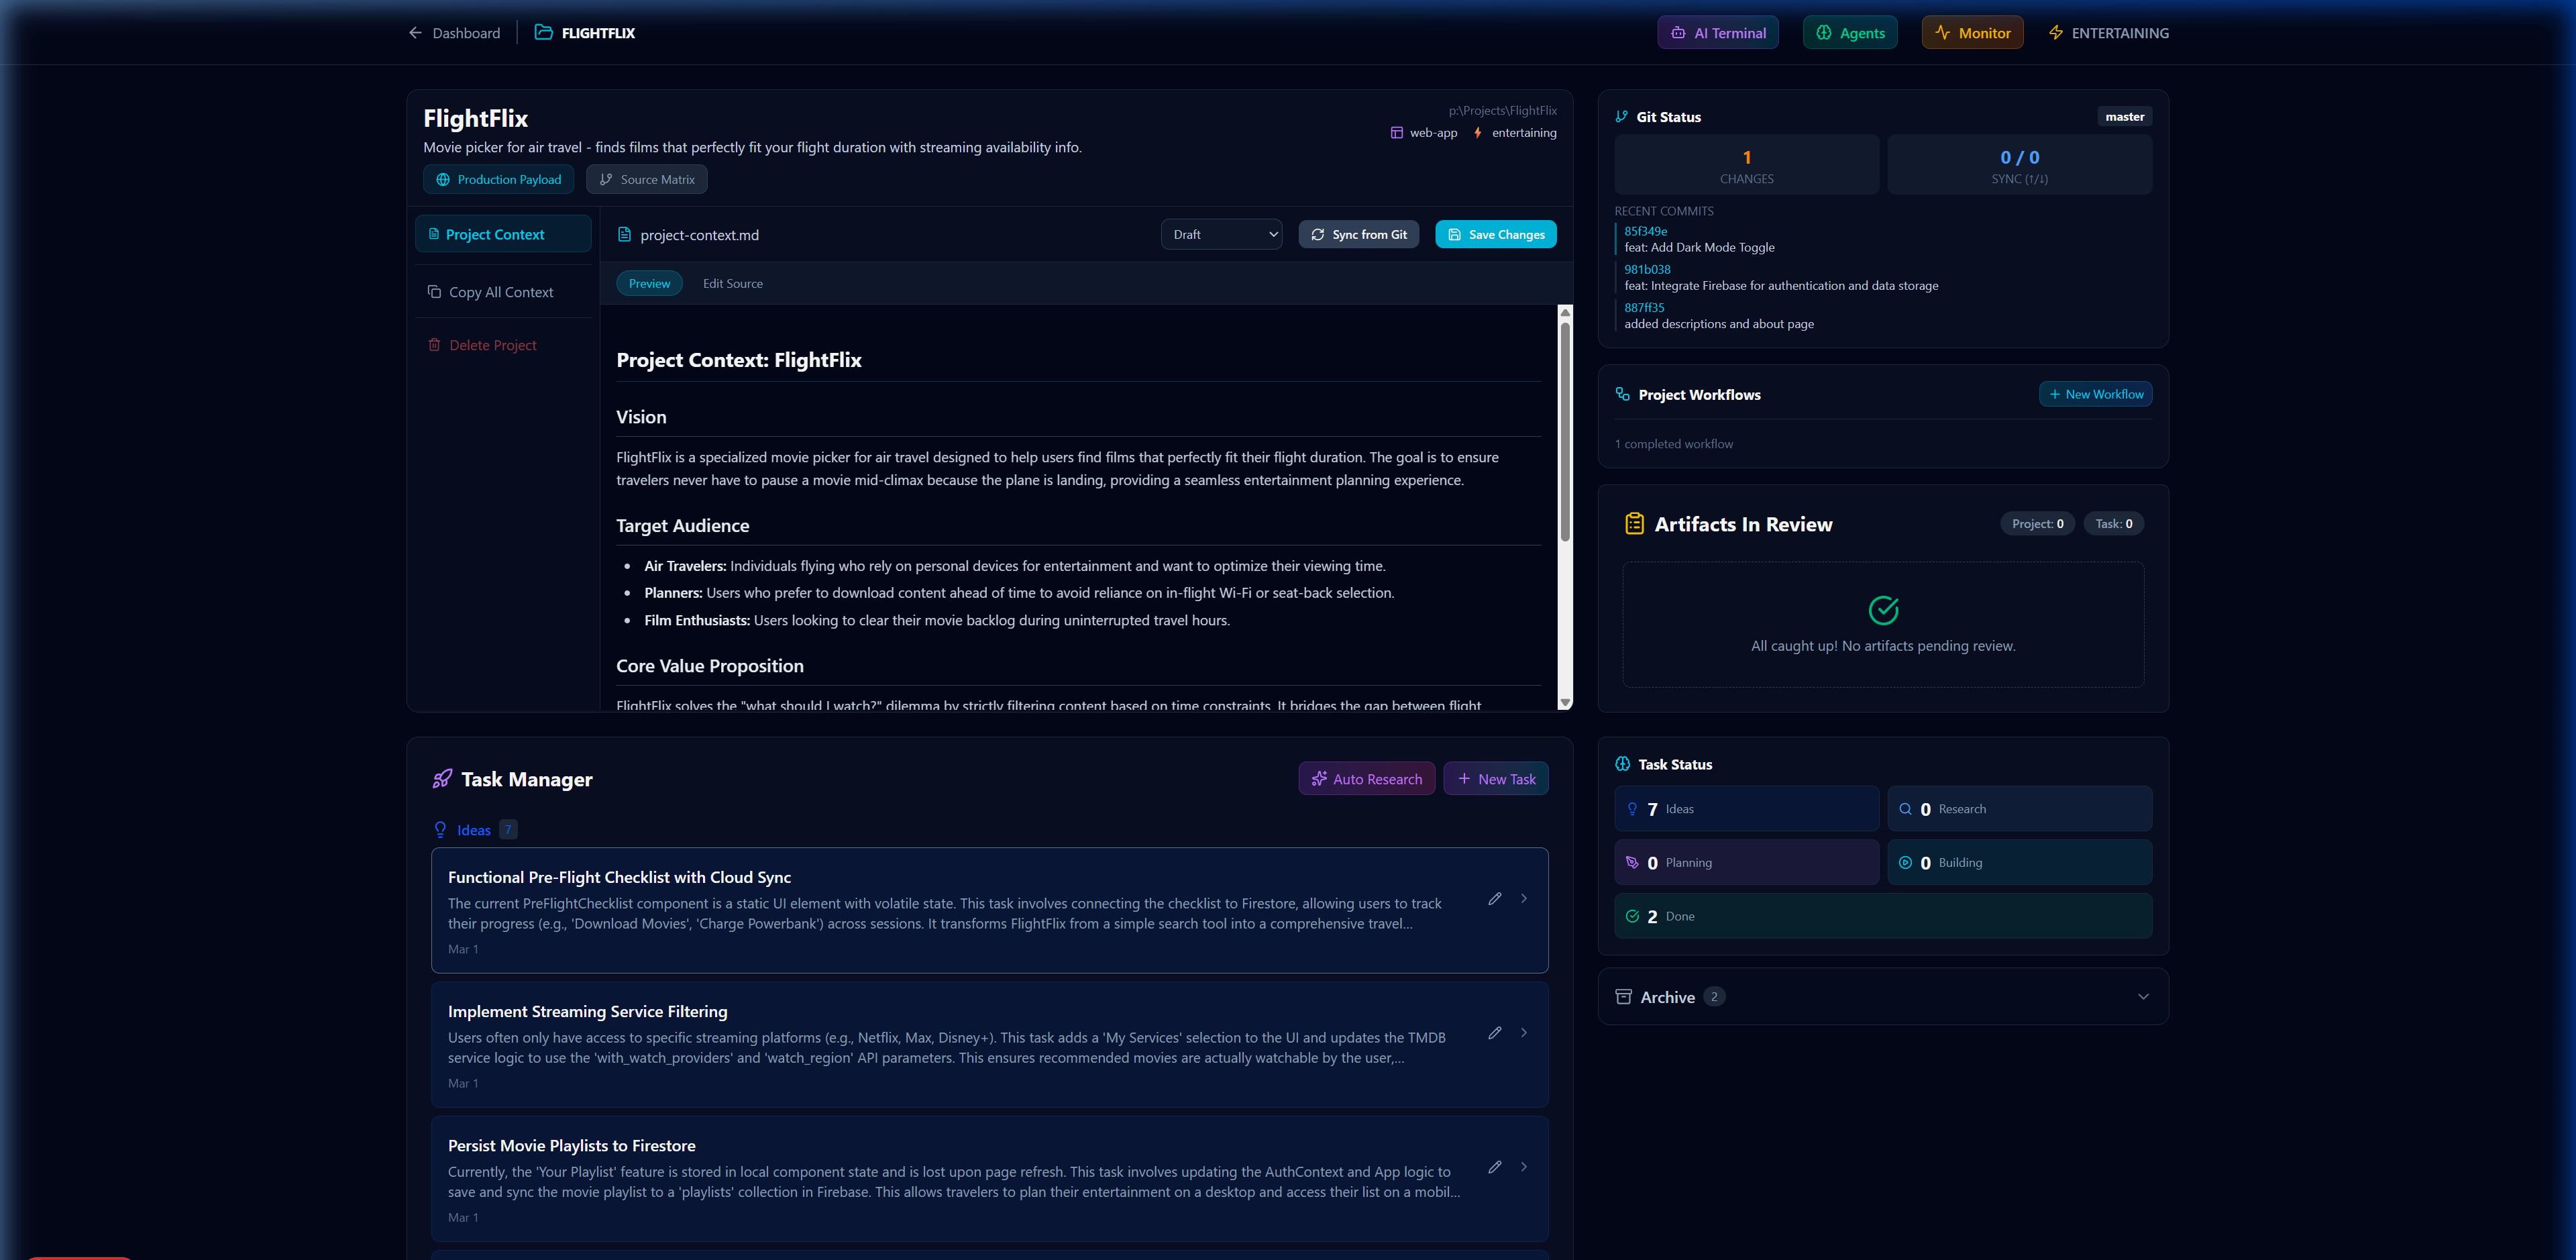Click New Task
This screenshot has width=2576, height=1260.
(x=1495, y=779)
